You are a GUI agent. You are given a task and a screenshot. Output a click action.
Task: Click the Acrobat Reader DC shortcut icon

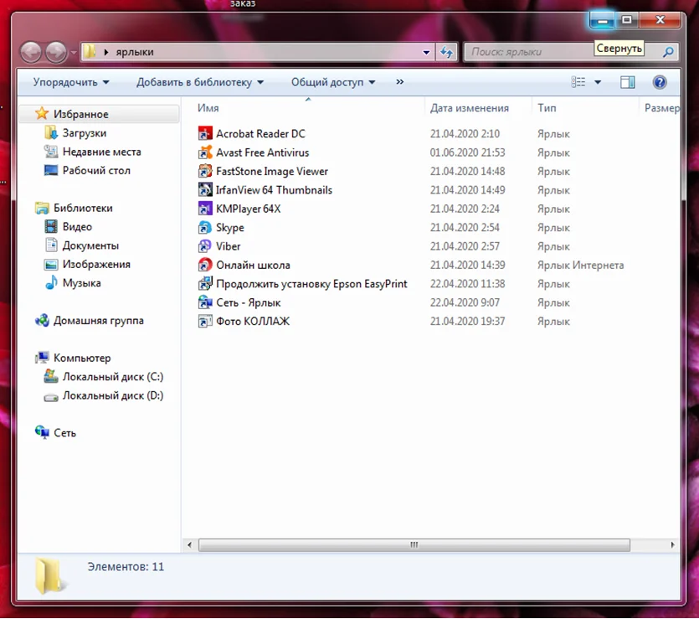(205, 134)
